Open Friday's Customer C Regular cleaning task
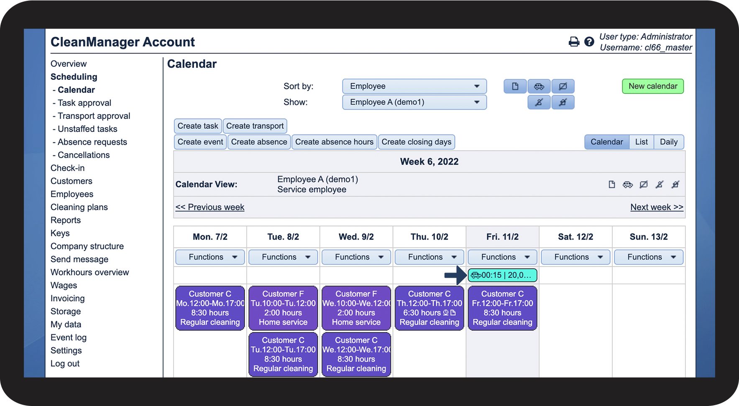 [502, 308]
